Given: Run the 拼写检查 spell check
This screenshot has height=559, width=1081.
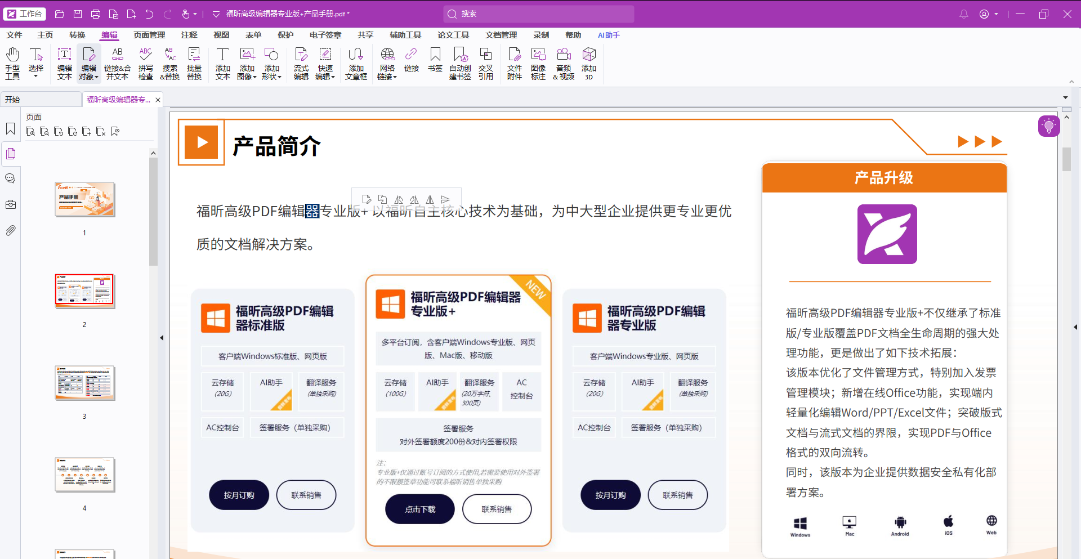Looking at the screenshot, I should pyautogui.click(x=146, y=63).
